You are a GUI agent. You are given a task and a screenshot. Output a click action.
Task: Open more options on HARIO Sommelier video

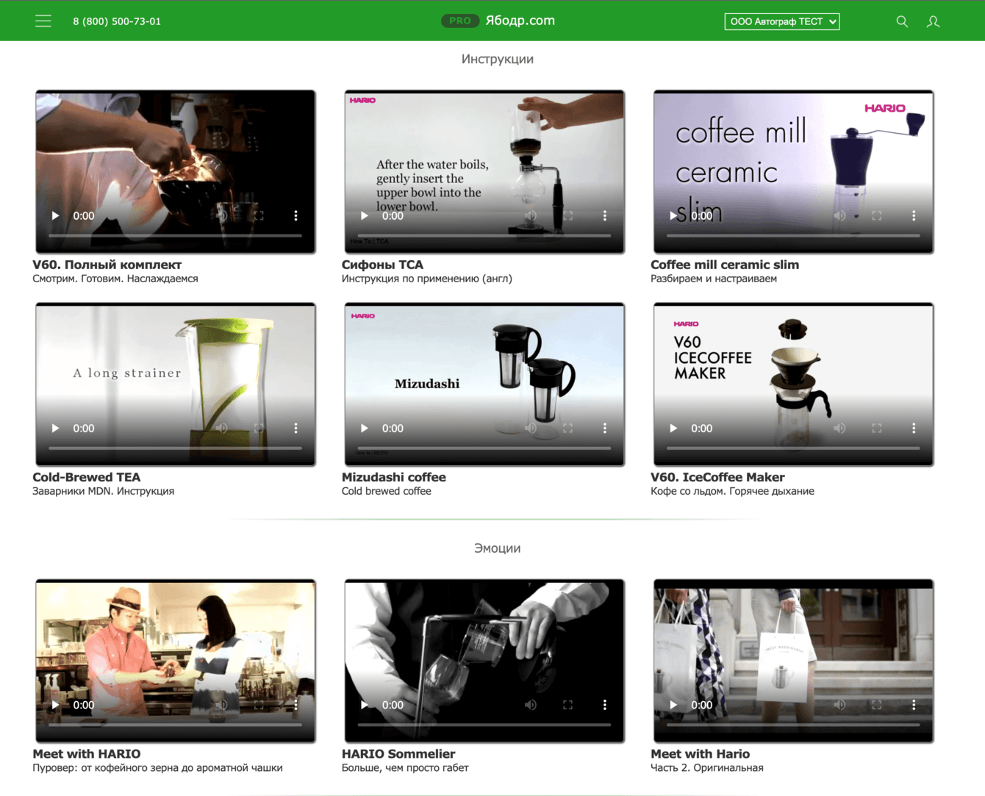604,705
